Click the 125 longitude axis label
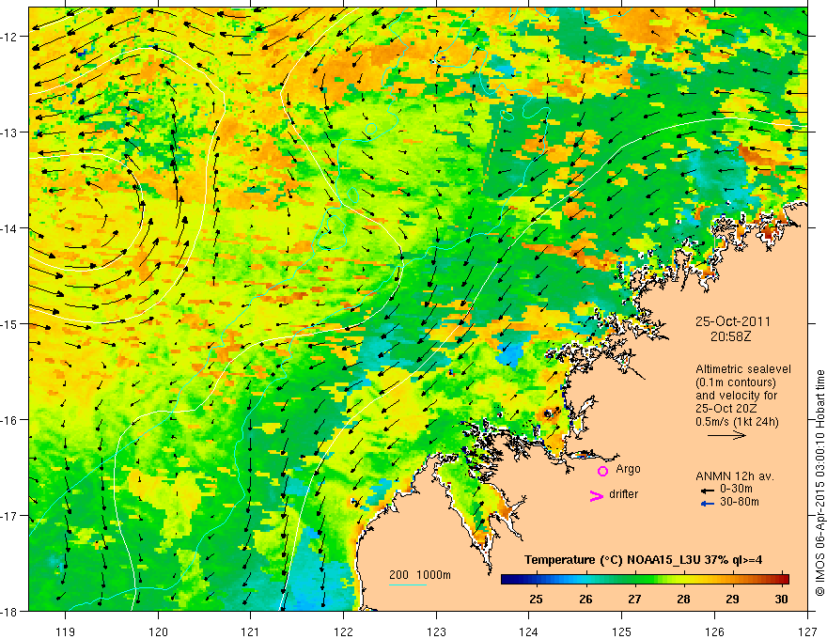 (x=622, y=632)
